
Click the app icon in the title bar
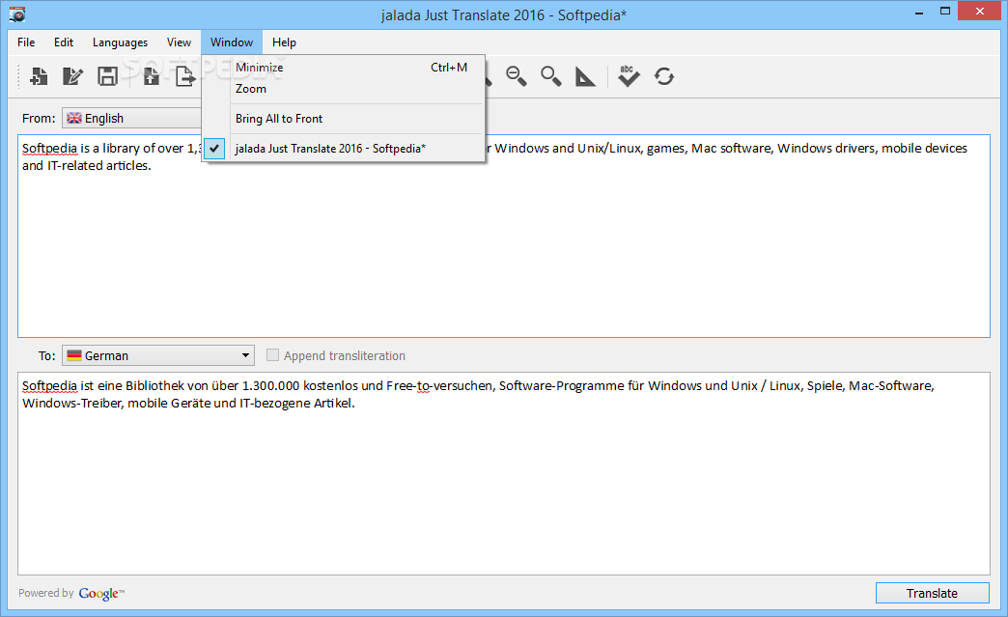click(x=17, y=14)
